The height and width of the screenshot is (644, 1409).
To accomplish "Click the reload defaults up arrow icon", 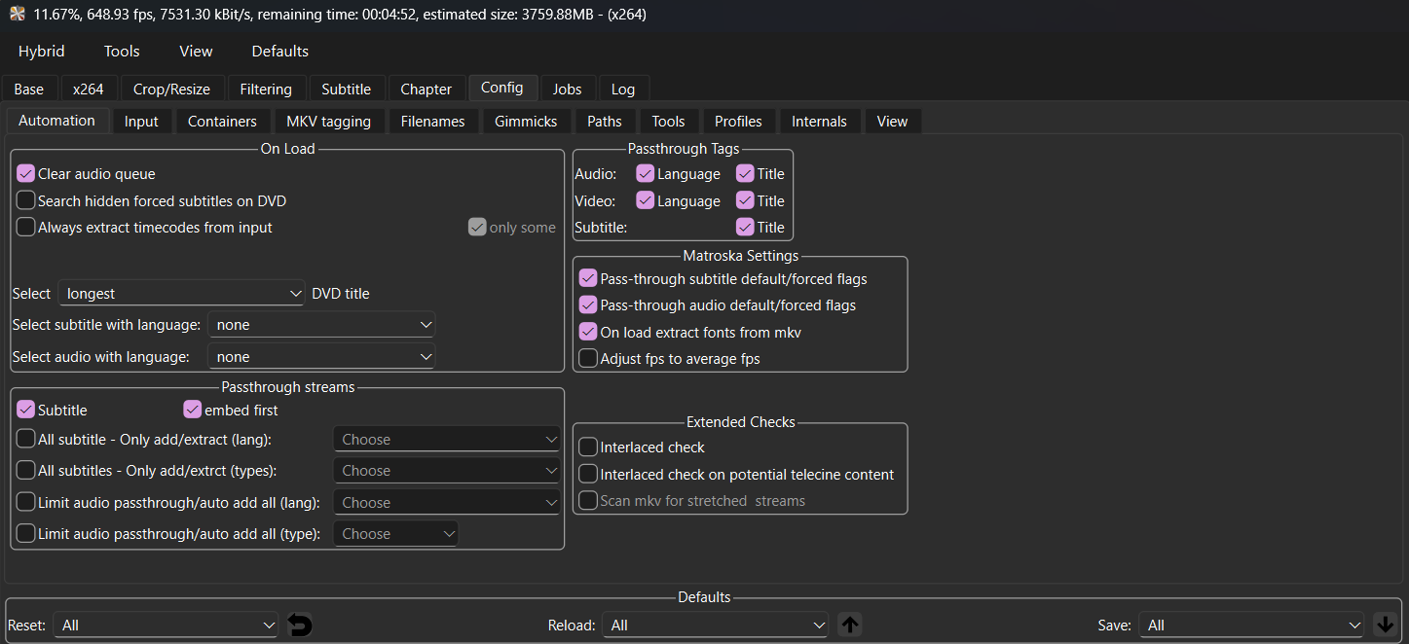I will pyautogui.click(x=850, y=626).
